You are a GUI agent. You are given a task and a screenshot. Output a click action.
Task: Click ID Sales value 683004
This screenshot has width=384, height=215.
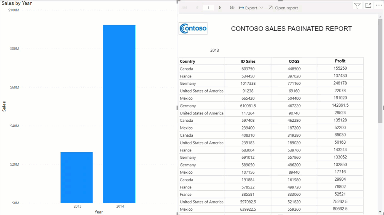click(248, 150)
